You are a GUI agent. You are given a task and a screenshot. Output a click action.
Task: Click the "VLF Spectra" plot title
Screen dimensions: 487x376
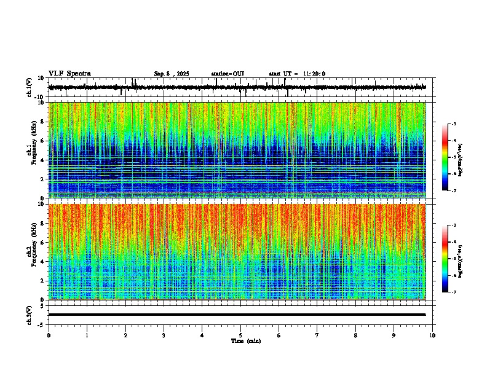69,74
